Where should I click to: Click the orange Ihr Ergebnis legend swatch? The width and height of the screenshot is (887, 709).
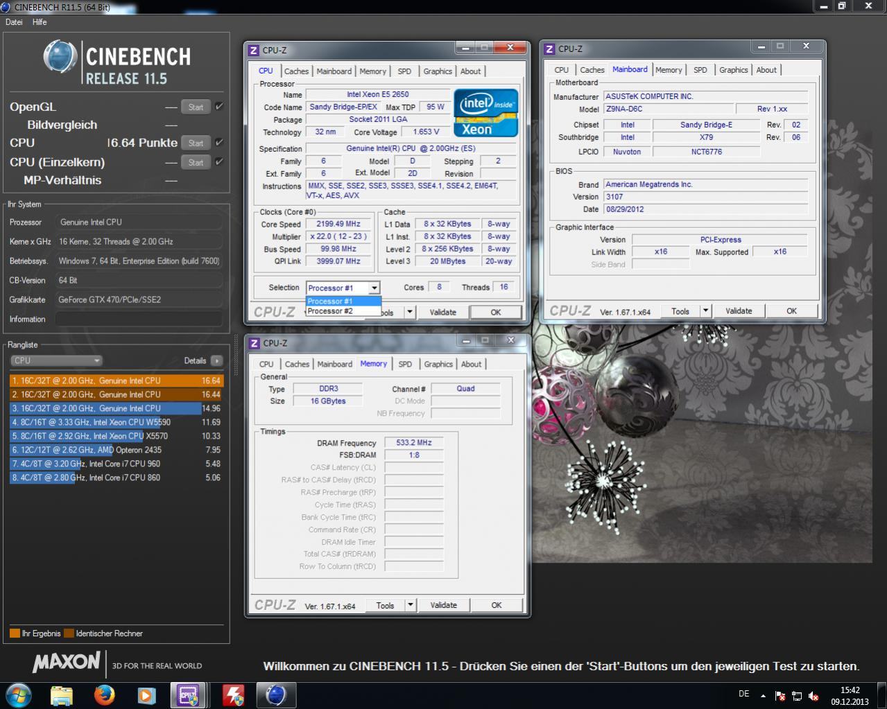[15, 633]
